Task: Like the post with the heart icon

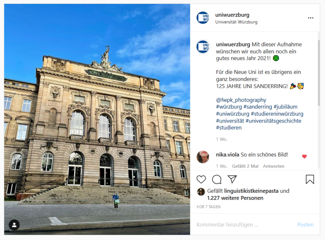Action: coord(201,179)
